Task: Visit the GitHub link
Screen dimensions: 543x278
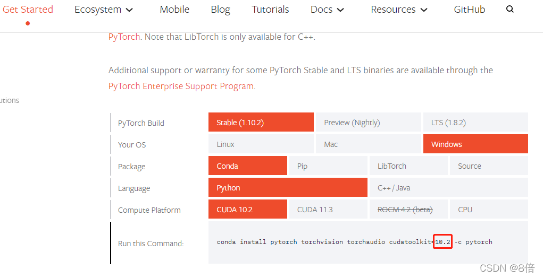Action: [x=469, y=10]
